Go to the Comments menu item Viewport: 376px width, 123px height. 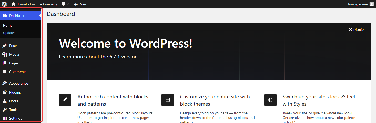point(18,72)
